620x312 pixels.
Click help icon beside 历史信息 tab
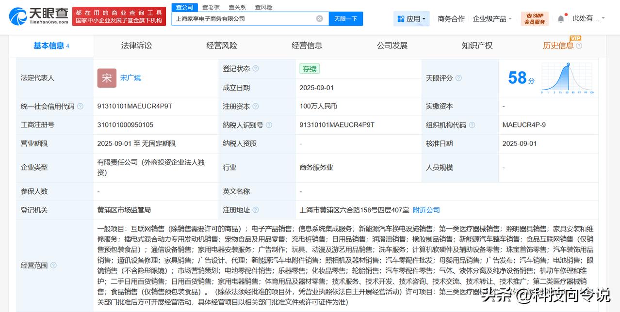click(x=579, y=46)
